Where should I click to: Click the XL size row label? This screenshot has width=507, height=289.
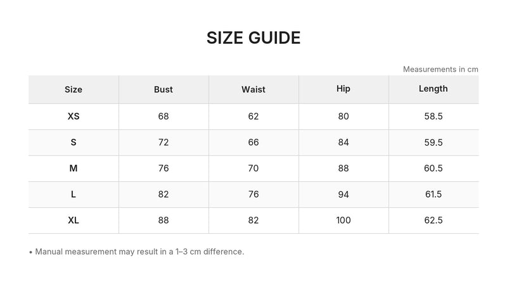(74, 220)
